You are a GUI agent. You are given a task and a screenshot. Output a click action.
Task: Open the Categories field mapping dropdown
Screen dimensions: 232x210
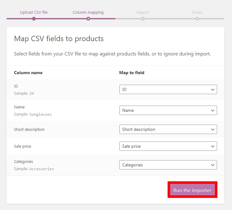(168, 165)
